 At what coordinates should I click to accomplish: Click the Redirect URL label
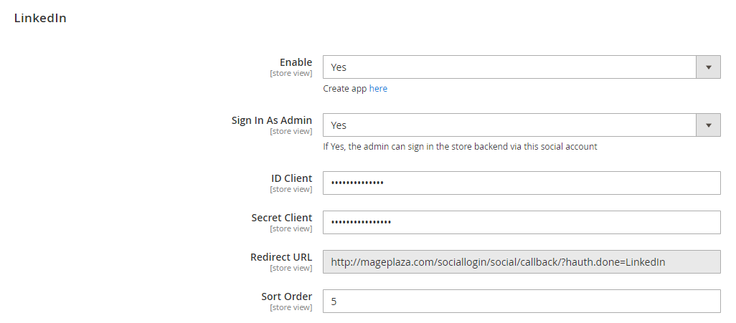[x=281, y=257]
